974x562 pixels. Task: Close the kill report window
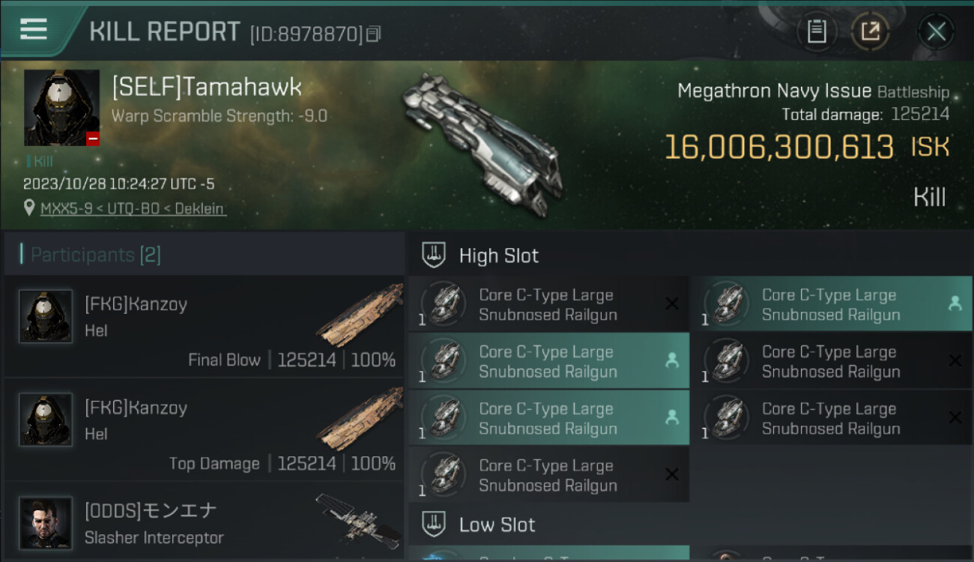pos(936,31)
